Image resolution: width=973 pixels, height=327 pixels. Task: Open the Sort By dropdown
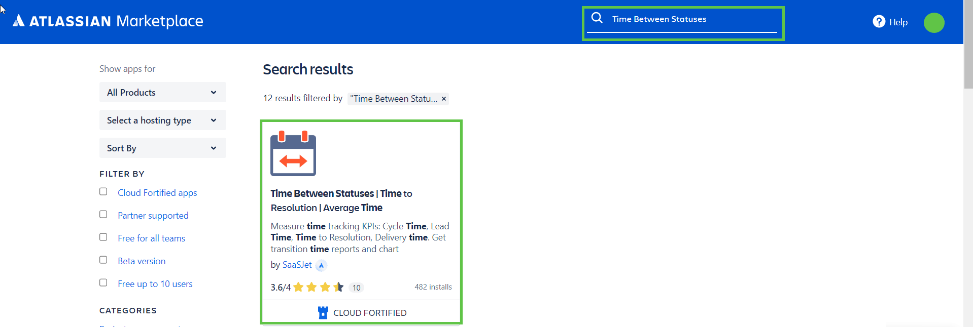162,148
